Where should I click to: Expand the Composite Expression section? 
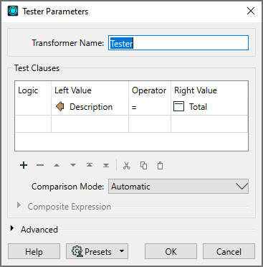[19, 205]
